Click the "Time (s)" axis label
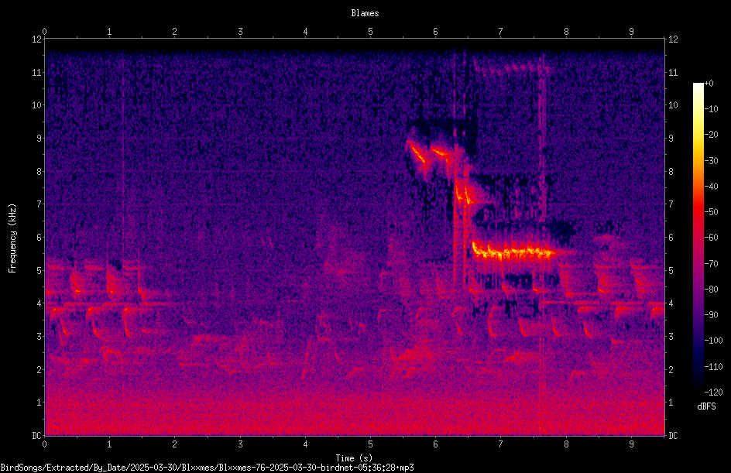 (354, 458)
